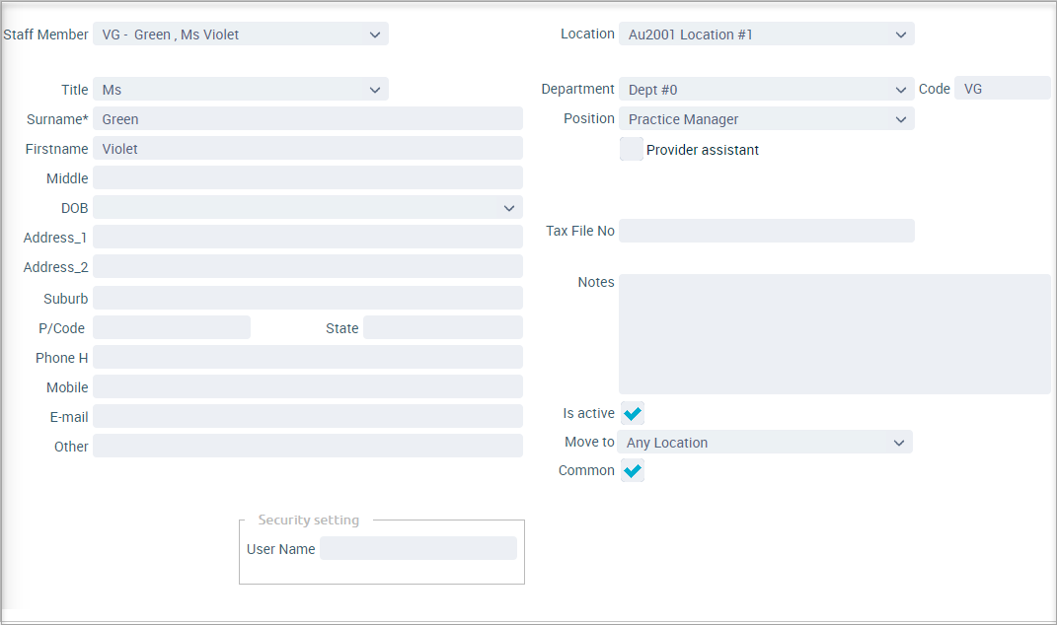Viewport: 1057px width, 625px height.
Task: Click the Address_2 input field
Action: pos(308,267)
